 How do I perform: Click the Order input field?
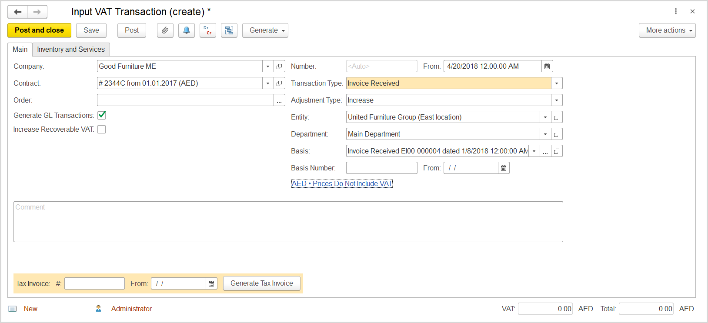tap(185, 100)
